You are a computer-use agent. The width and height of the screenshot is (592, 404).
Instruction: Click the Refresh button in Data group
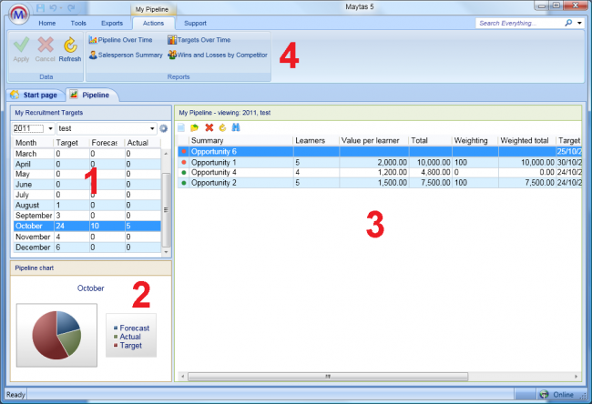[x=70, y=48]
